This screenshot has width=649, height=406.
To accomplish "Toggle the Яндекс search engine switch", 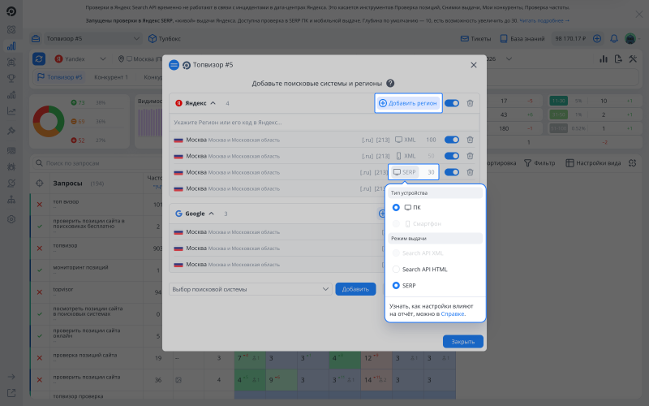I will (452, 103).
